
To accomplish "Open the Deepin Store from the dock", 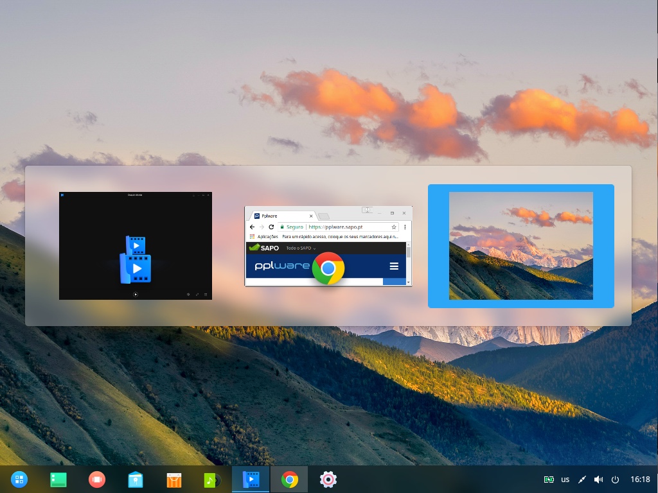I will [173, 479].
